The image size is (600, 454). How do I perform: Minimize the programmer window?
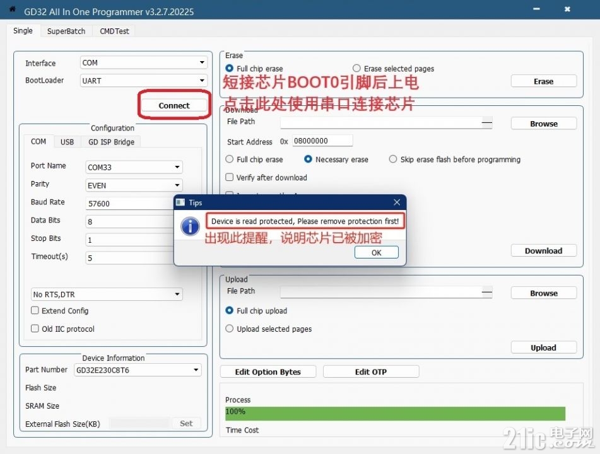[536, 9]
